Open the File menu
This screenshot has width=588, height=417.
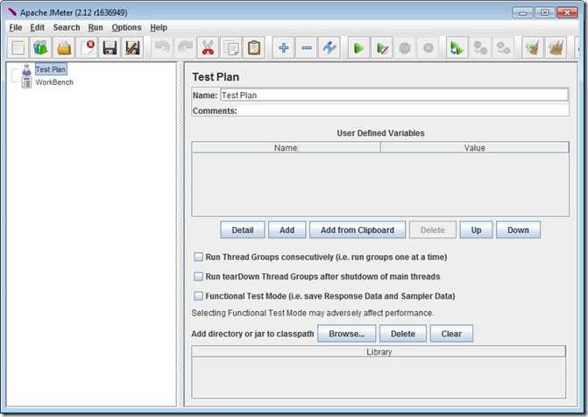[16, 27]
